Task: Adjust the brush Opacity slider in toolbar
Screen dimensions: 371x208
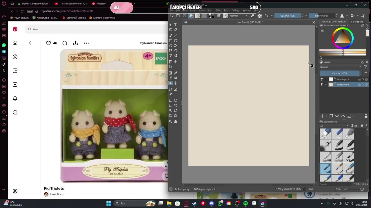Action: pos(288,16)
